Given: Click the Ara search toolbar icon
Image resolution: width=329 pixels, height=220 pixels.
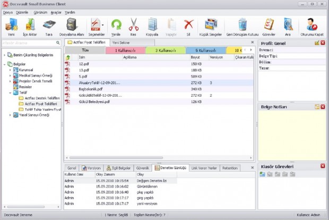Looking at the screenshot, I should pos(288,24).
